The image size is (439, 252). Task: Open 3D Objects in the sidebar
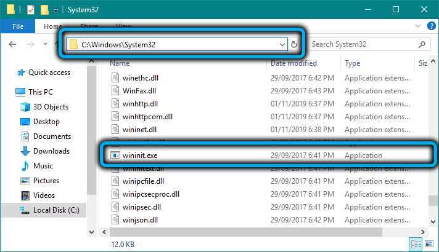(51, 107)
